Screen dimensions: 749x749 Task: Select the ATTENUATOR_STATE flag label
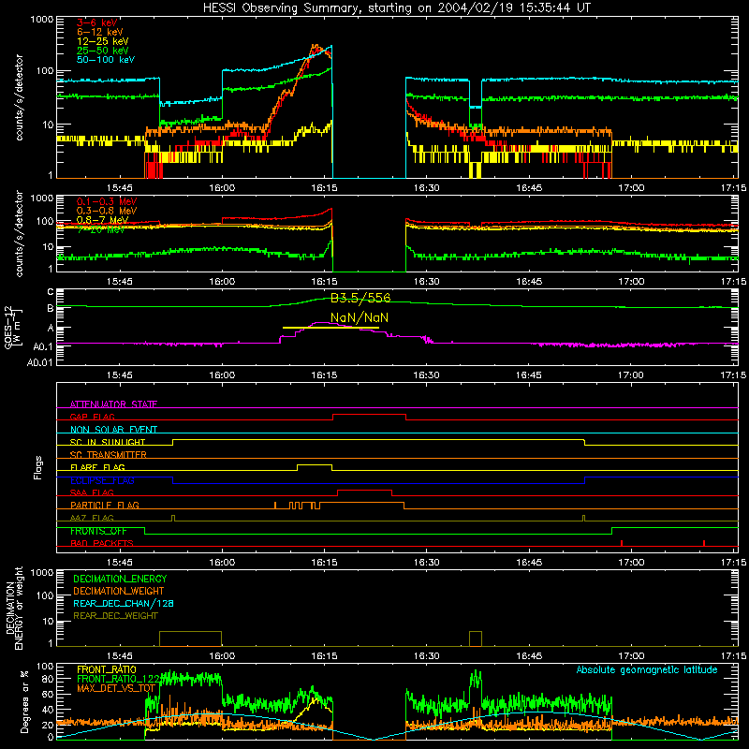pyautogui.click(x=113, y=404)
